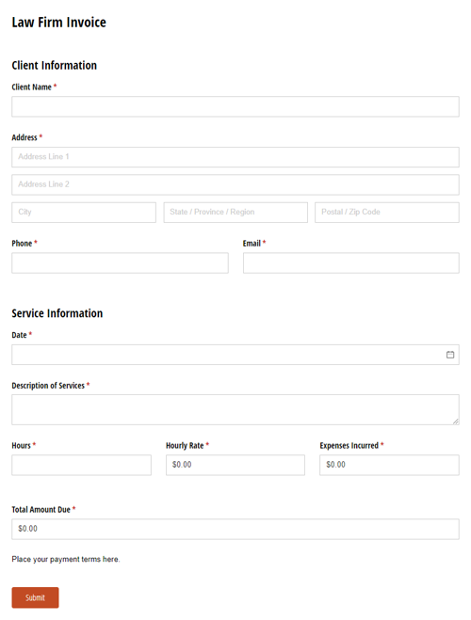This screenshot has width=471, height=620.
Task: Click the City input field
Action: point(84,213)
